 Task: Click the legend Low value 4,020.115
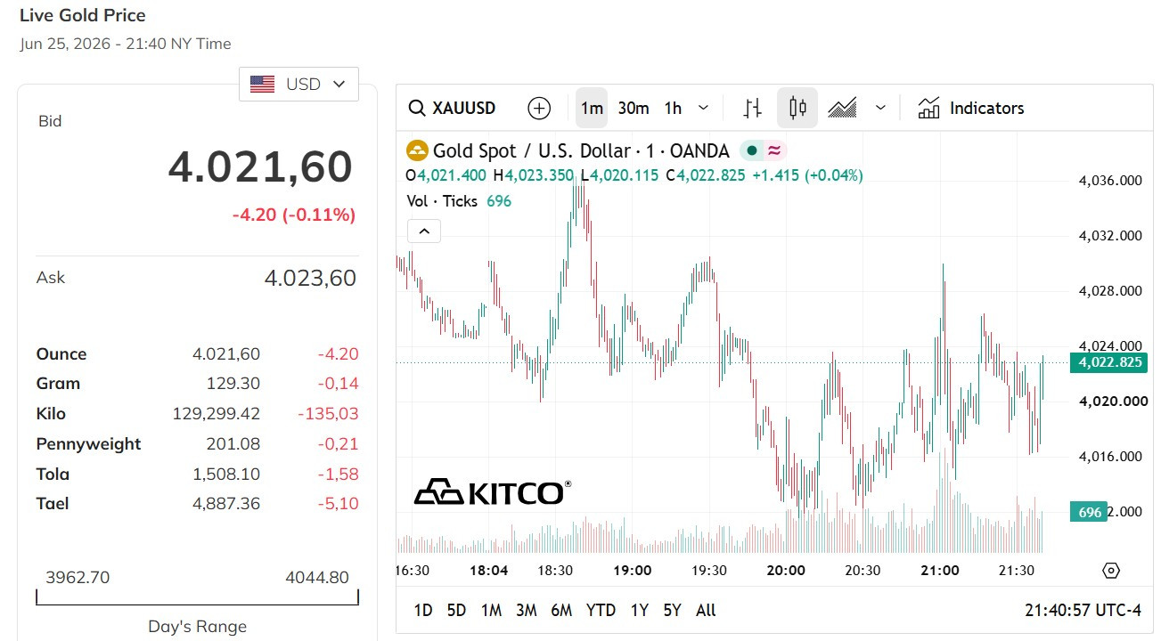(624, 175)
